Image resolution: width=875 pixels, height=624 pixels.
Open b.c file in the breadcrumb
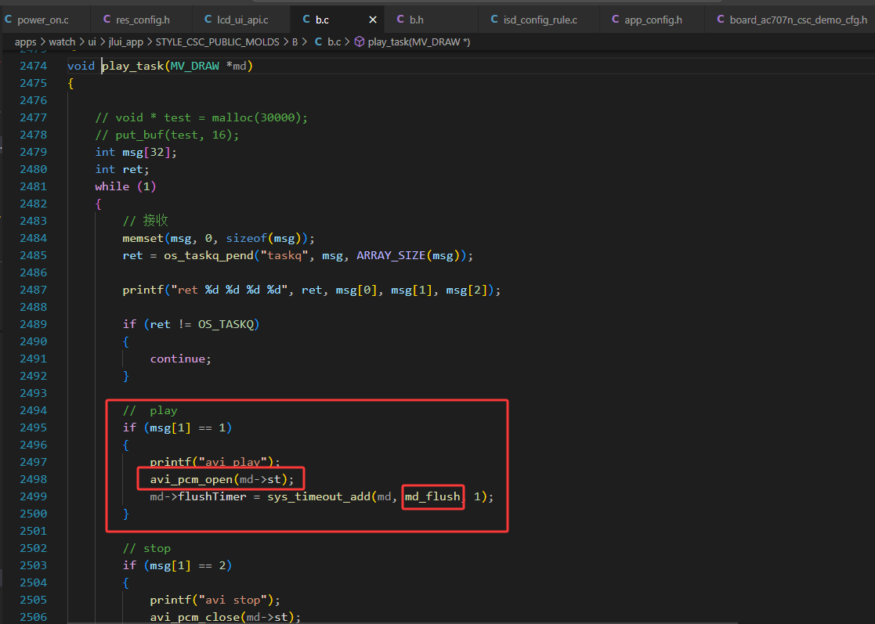point(334,41)
